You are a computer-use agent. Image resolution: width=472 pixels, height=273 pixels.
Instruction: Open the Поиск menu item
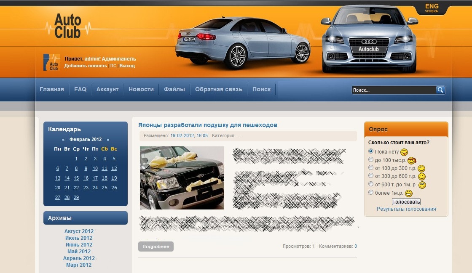(x=262, y=89)
